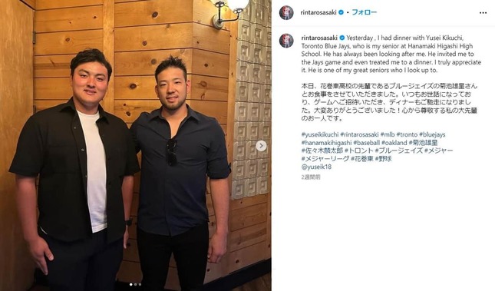The height and width of the screenshot is (291, 495).
Task: Select the second carousel indicator dot
Action: (x=135, y=284)
